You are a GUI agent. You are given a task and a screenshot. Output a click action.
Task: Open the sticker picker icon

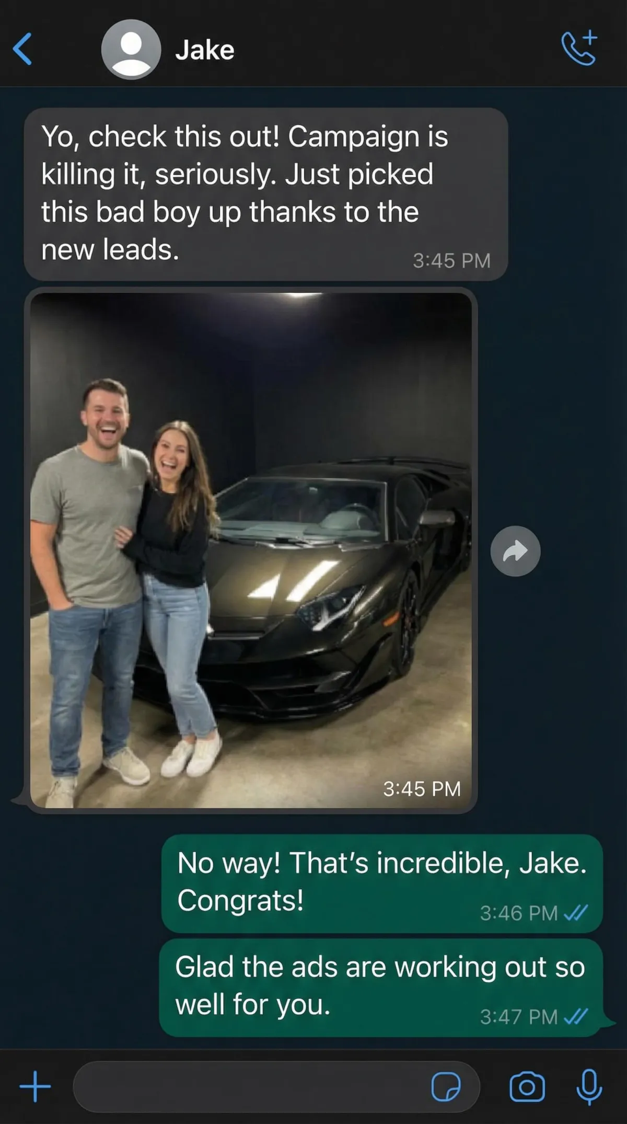tap(446, 1087)
